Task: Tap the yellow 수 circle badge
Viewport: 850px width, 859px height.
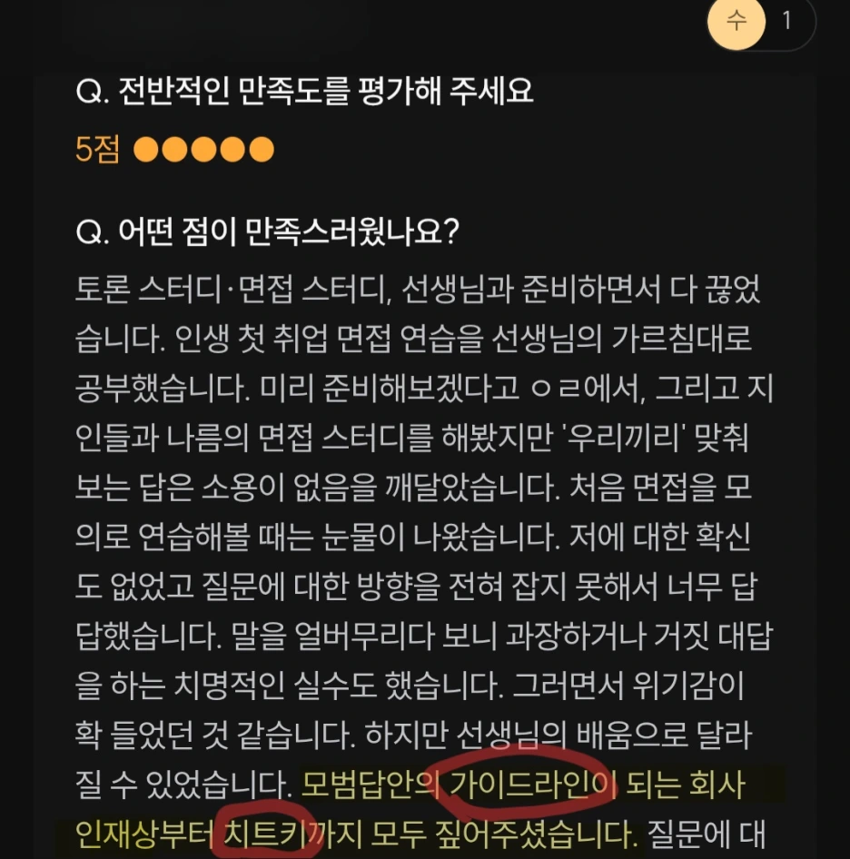Action: 736,22
